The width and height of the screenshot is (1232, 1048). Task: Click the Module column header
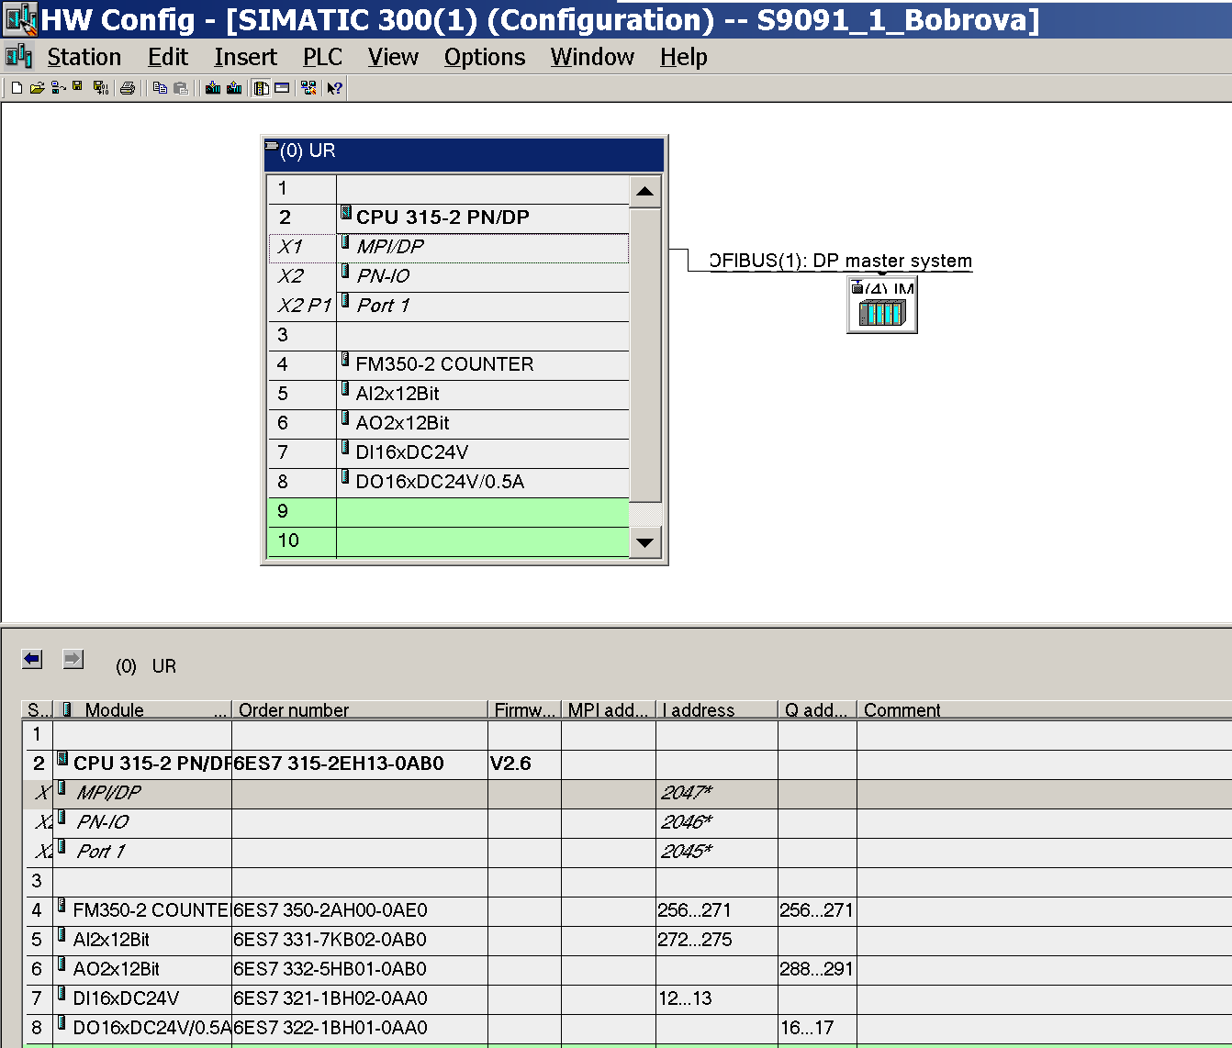(142, 709)
